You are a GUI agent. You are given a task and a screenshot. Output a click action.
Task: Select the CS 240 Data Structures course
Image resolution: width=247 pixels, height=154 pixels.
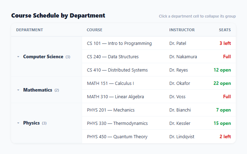click(x=113, y=57)
